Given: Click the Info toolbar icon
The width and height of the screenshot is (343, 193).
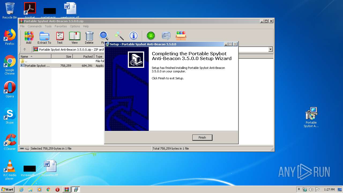Looking at the screenshot, I should (x=133, y=36).
